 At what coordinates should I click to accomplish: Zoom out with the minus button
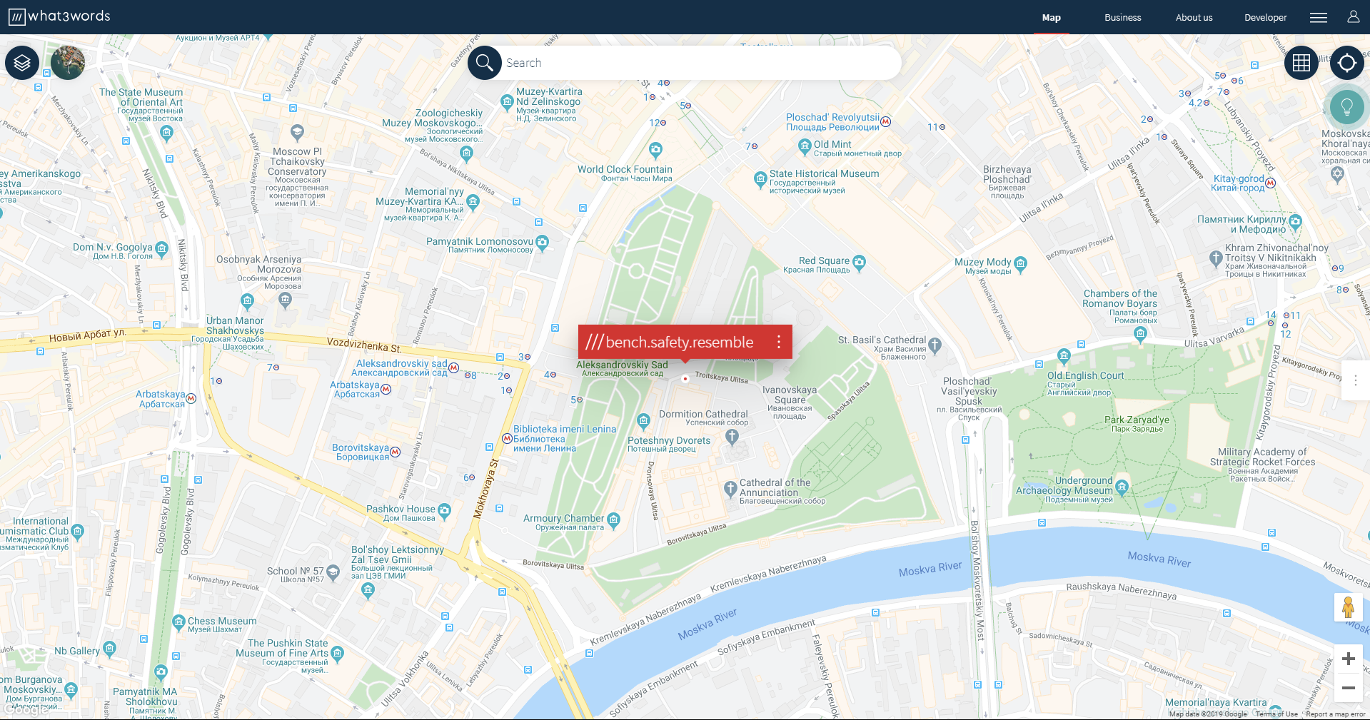[1348, 688]
